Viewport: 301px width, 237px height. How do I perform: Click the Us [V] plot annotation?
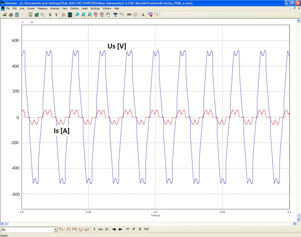point(117,46)
